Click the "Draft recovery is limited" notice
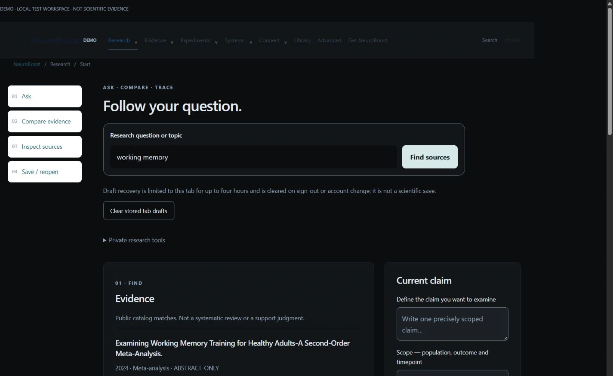The height and width of the screenshot is (376, 613). 269,191
